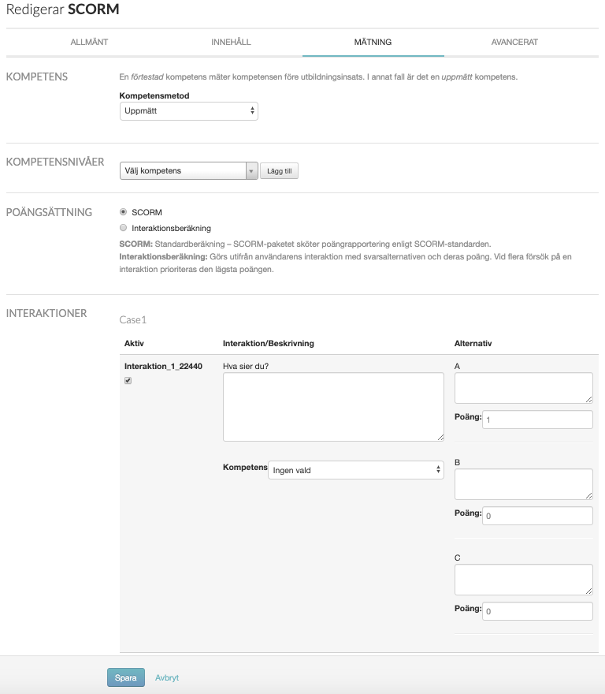Focus the Poäng field for alternative C

coord(536,611)
